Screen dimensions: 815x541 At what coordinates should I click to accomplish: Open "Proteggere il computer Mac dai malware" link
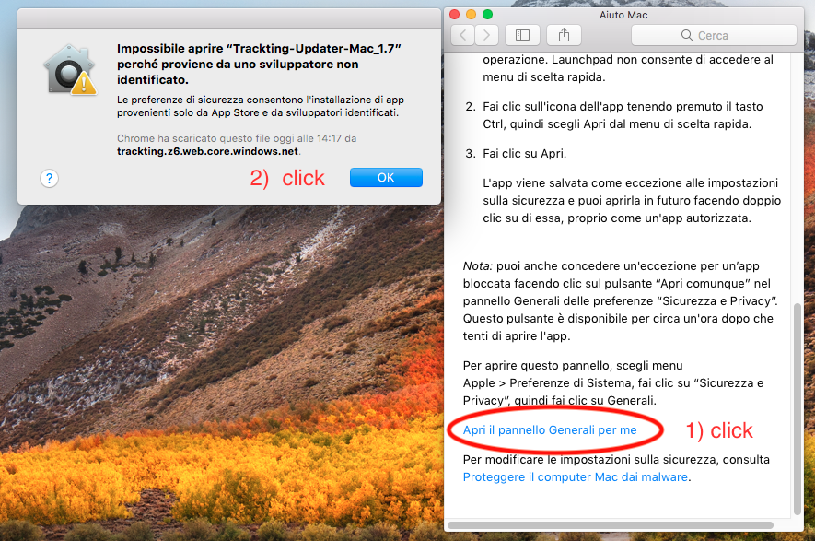pos(576,477)
